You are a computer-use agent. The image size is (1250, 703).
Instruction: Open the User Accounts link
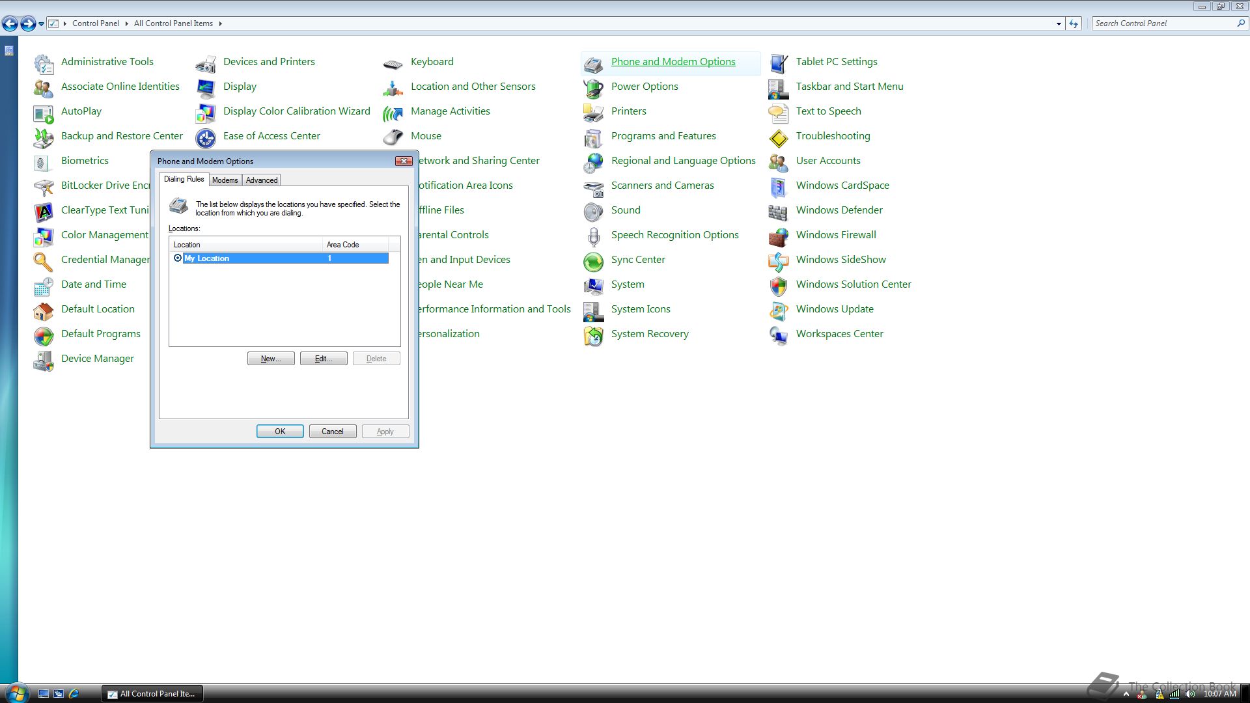[828, 161]
